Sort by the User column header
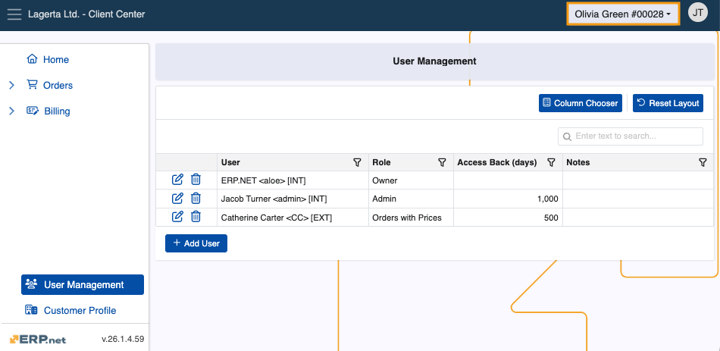Screen dimensions: 720x351 coord(230,163)
